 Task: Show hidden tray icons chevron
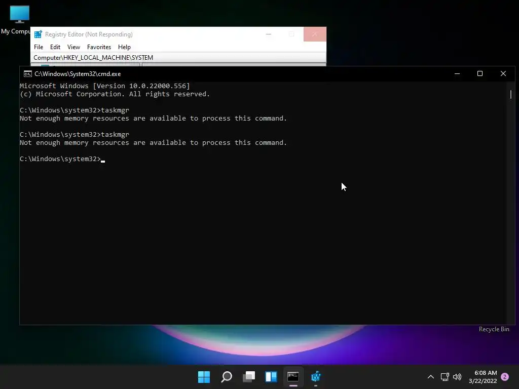pos(431,377)
